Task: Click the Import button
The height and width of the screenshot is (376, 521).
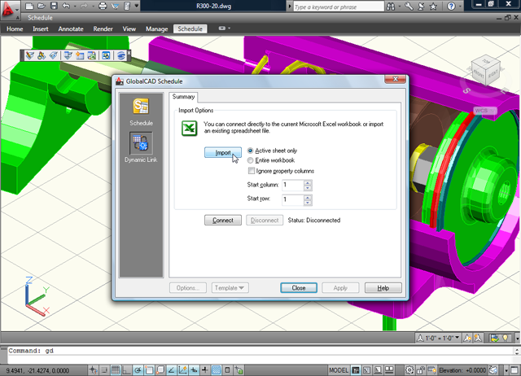Action: coord(222,152)
